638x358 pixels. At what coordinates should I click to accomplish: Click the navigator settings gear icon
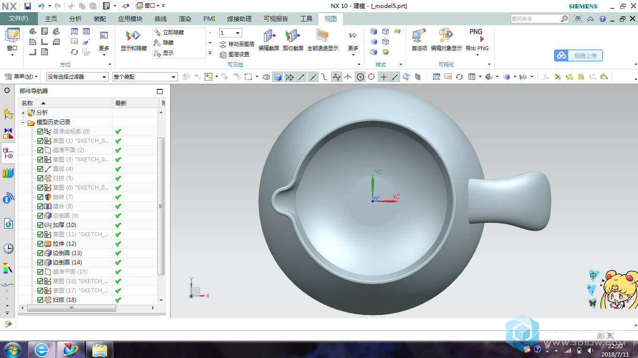pos(7,90)
